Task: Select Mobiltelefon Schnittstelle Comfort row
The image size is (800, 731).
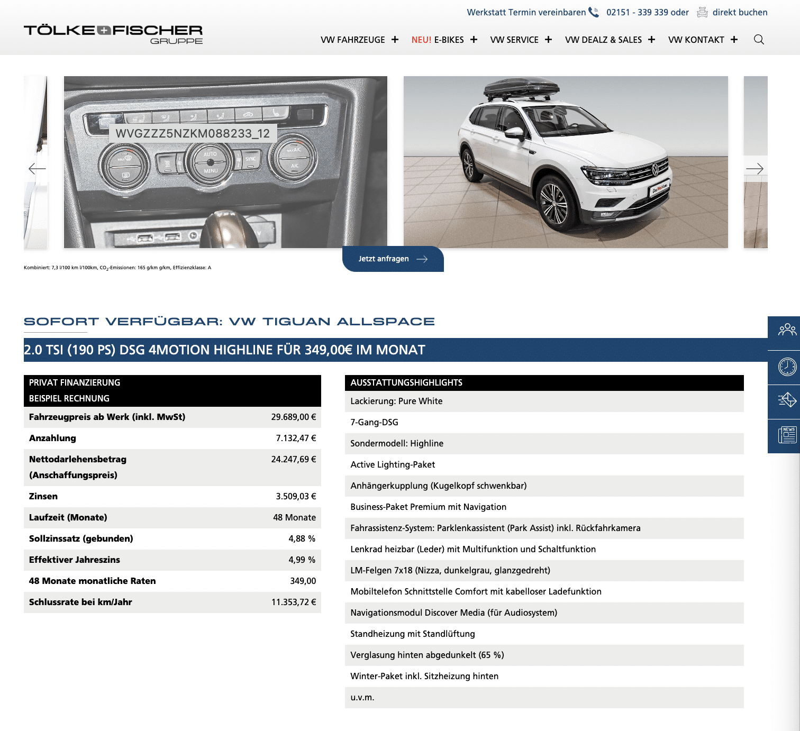Action: click(544, 592)
